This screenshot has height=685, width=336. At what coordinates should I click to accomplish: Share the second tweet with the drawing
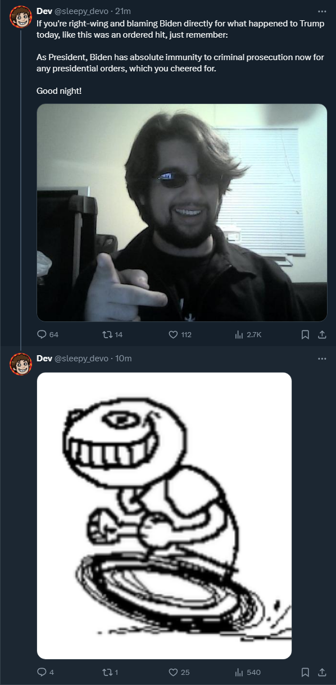click(x=322, y=672)
